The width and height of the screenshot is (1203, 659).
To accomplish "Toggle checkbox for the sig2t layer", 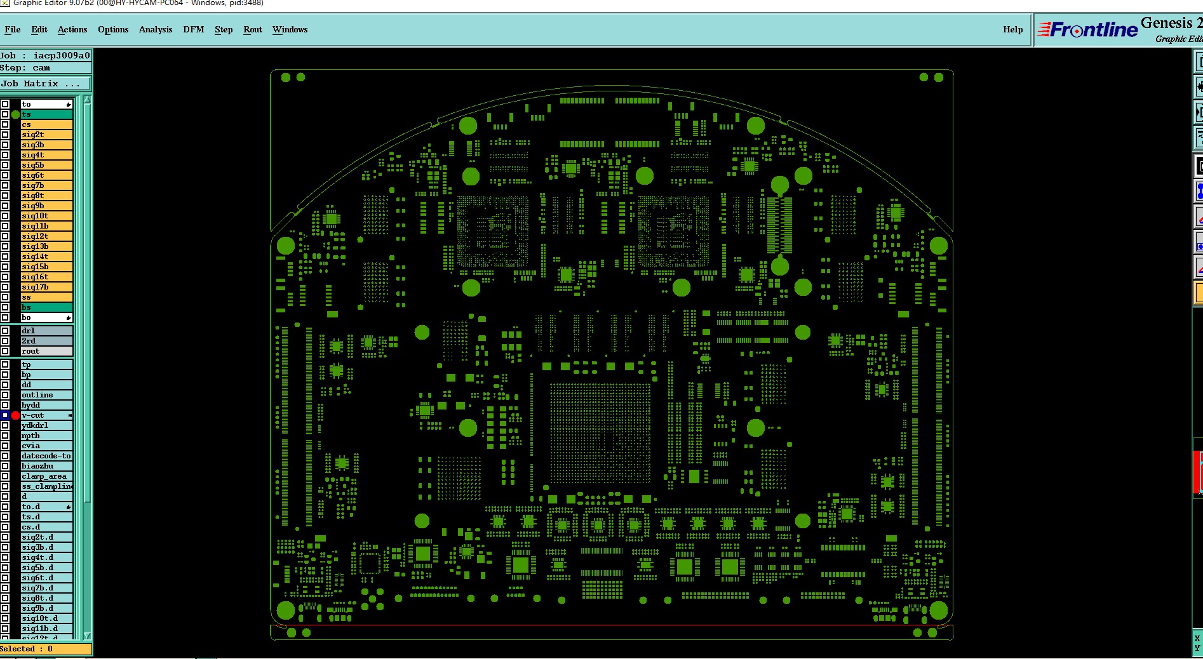I will 5,135.
